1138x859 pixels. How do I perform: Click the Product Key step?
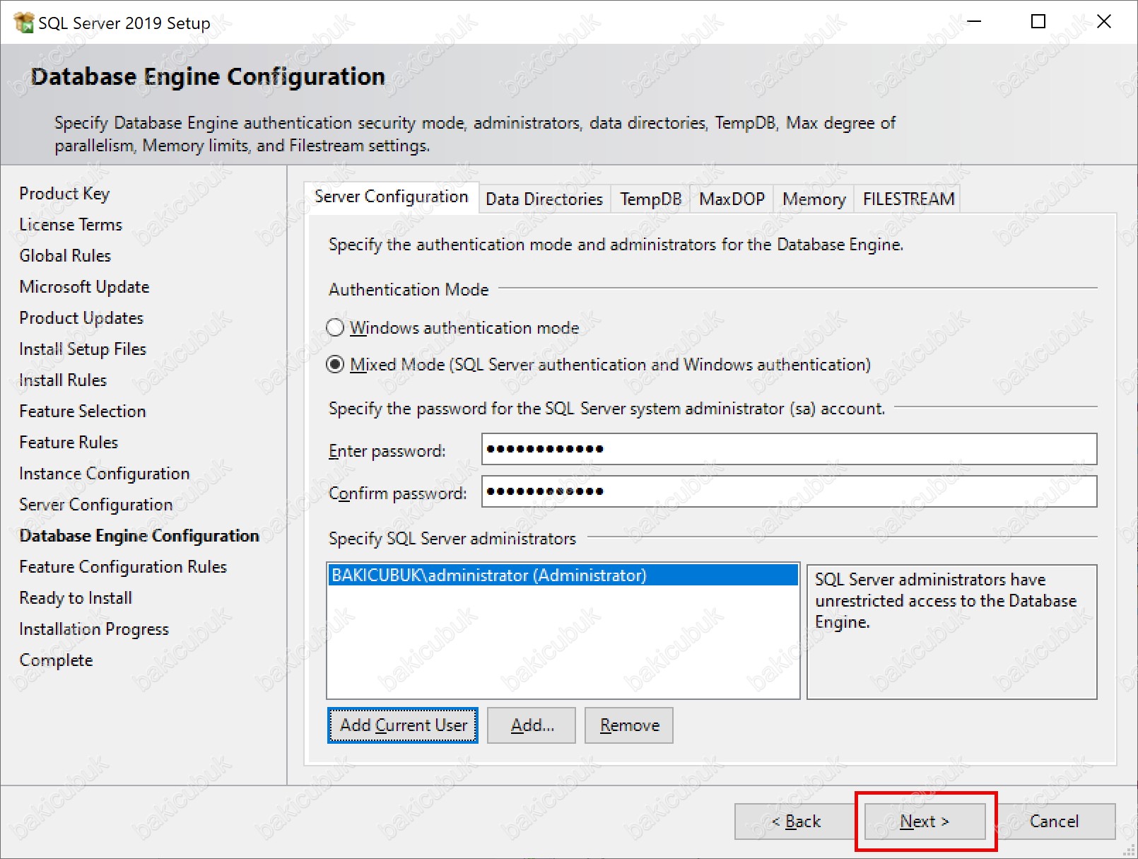64,194
